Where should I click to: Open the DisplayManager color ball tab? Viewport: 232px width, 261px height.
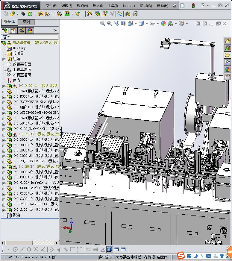coord(30,31)
